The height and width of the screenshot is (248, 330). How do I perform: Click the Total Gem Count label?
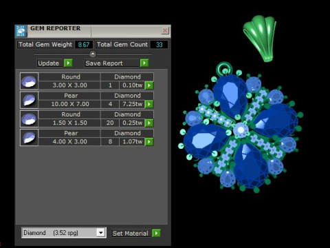[x=122, y=45]
